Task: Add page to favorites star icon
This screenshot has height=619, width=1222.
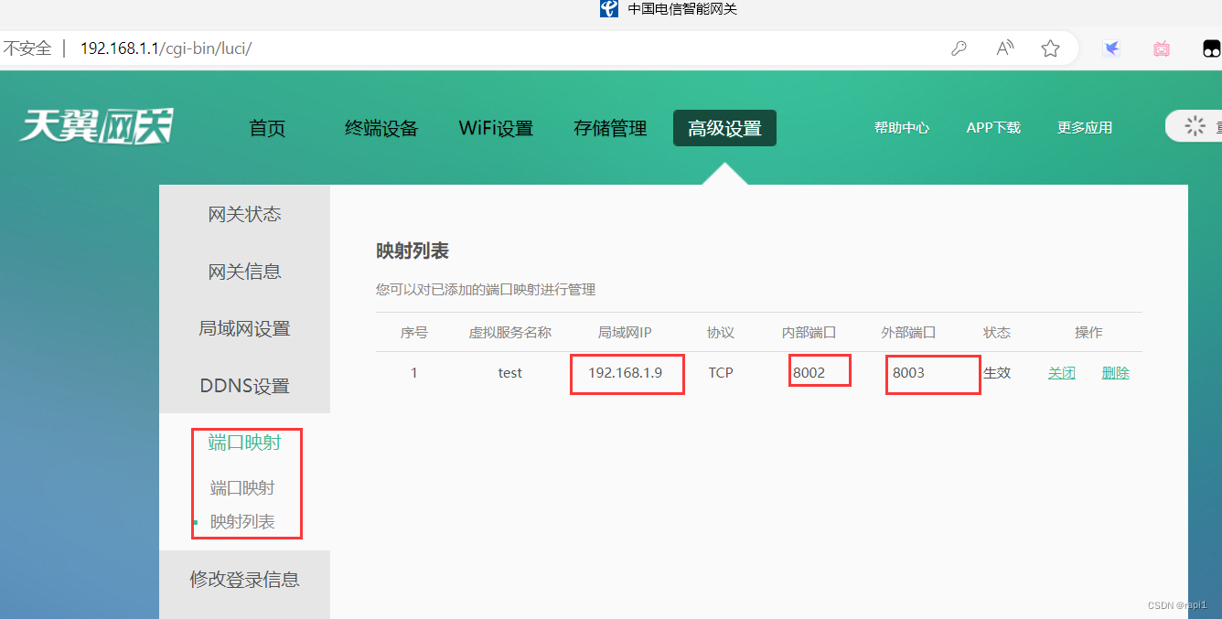Action: click(1050, 48)
